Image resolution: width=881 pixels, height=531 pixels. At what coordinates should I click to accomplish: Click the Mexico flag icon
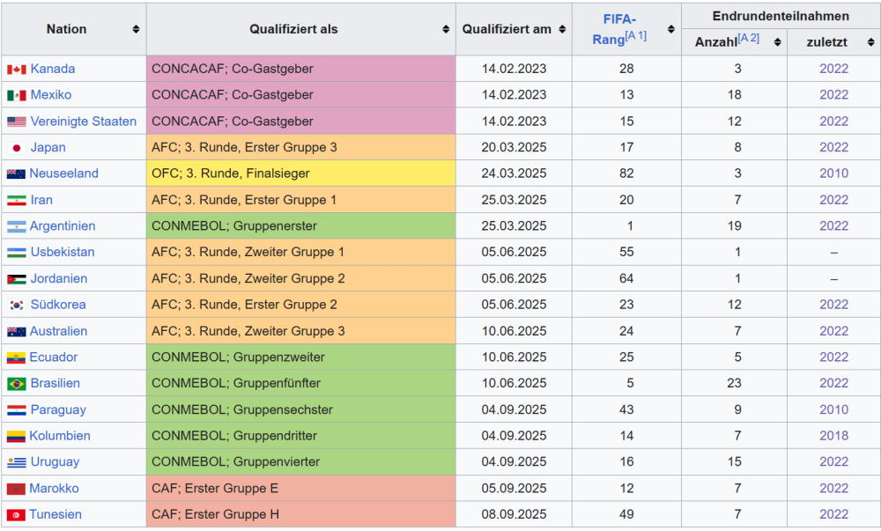click(16, 95)
